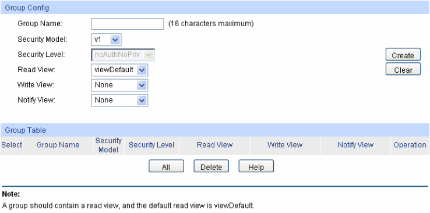Click the Group Name column header
The height and width of the screenshot is (213, 430).
point(58,145)
